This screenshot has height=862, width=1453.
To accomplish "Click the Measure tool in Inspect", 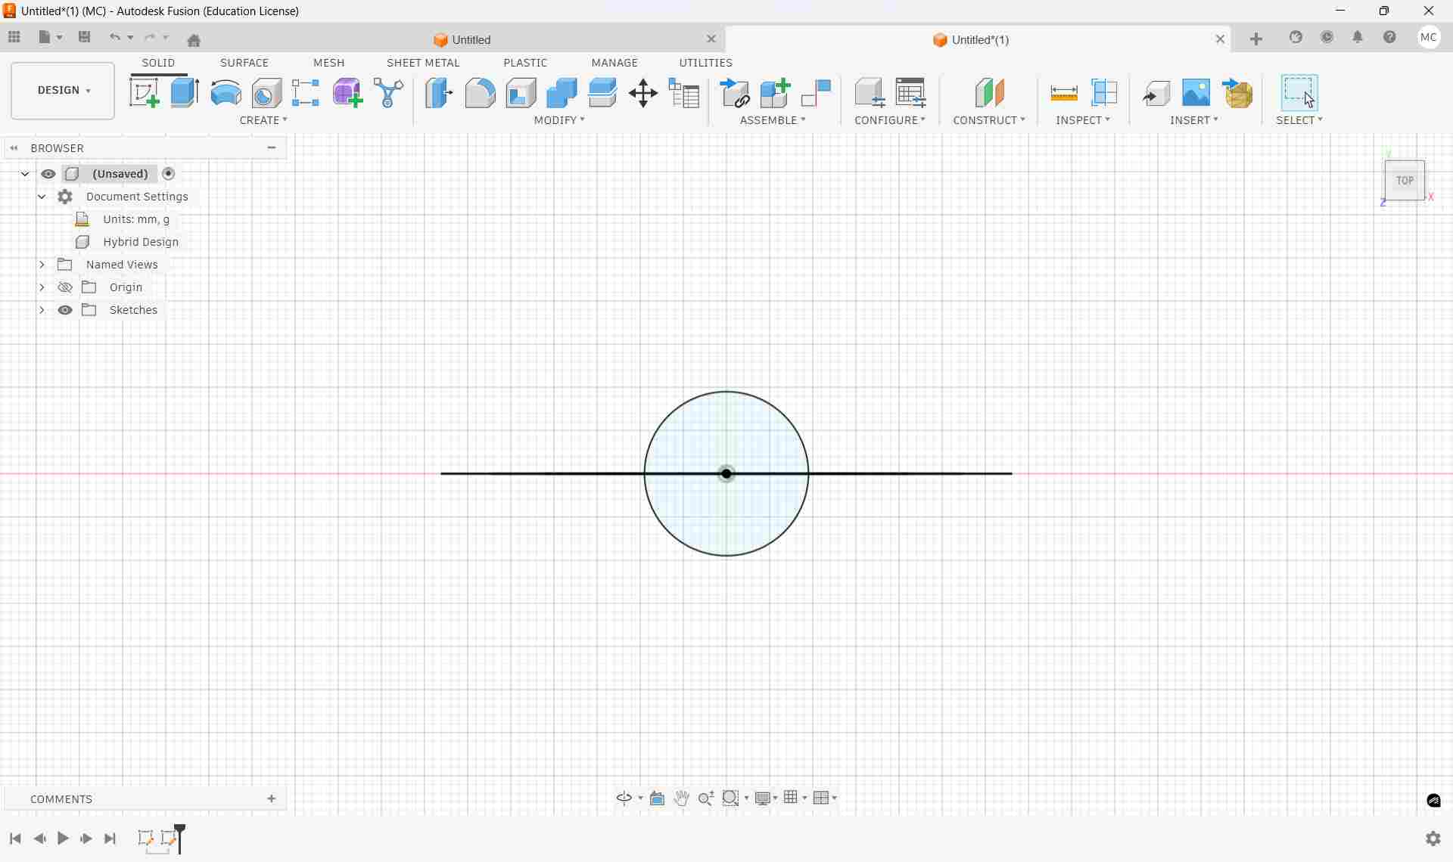I will click(x=1064, y=93).
